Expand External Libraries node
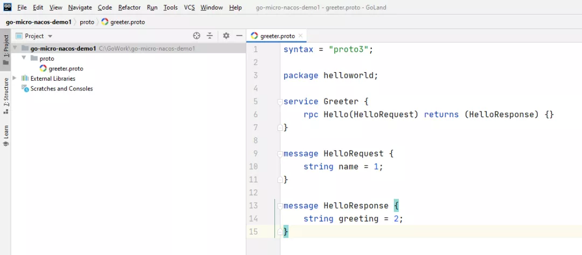Viewport: 582px width, 255px height. pyautogui.click(x=15, y=78)
